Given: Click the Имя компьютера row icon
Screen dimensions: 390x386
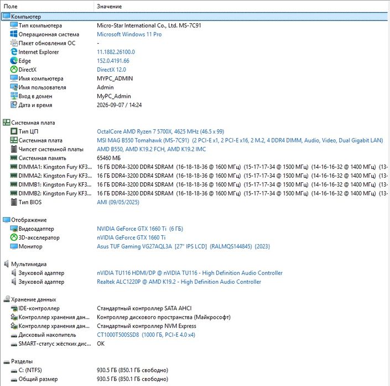Looking at the screenshot, I should point(14,78).
